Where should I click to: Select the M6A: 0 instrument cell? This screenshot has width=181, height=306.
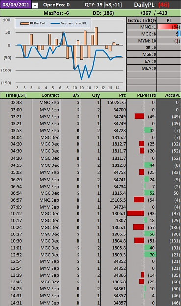[142, 68]
